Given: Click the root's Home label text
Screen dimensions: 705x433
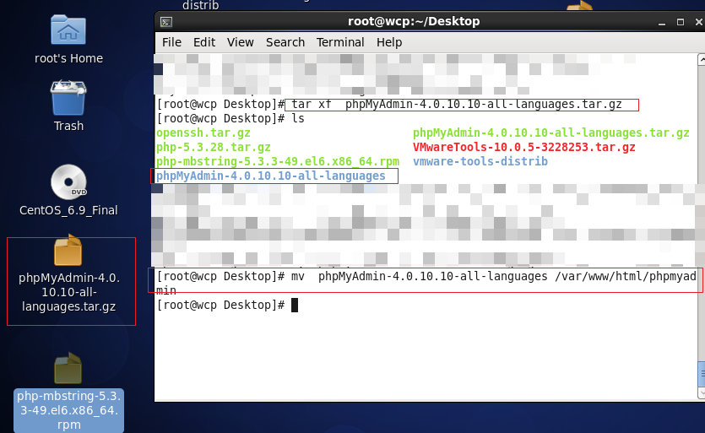Looking at the screenshot, I should click(68, 58).
